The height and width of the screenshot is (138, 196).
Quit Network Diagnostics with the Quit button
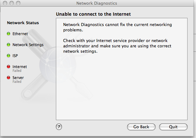173,127
